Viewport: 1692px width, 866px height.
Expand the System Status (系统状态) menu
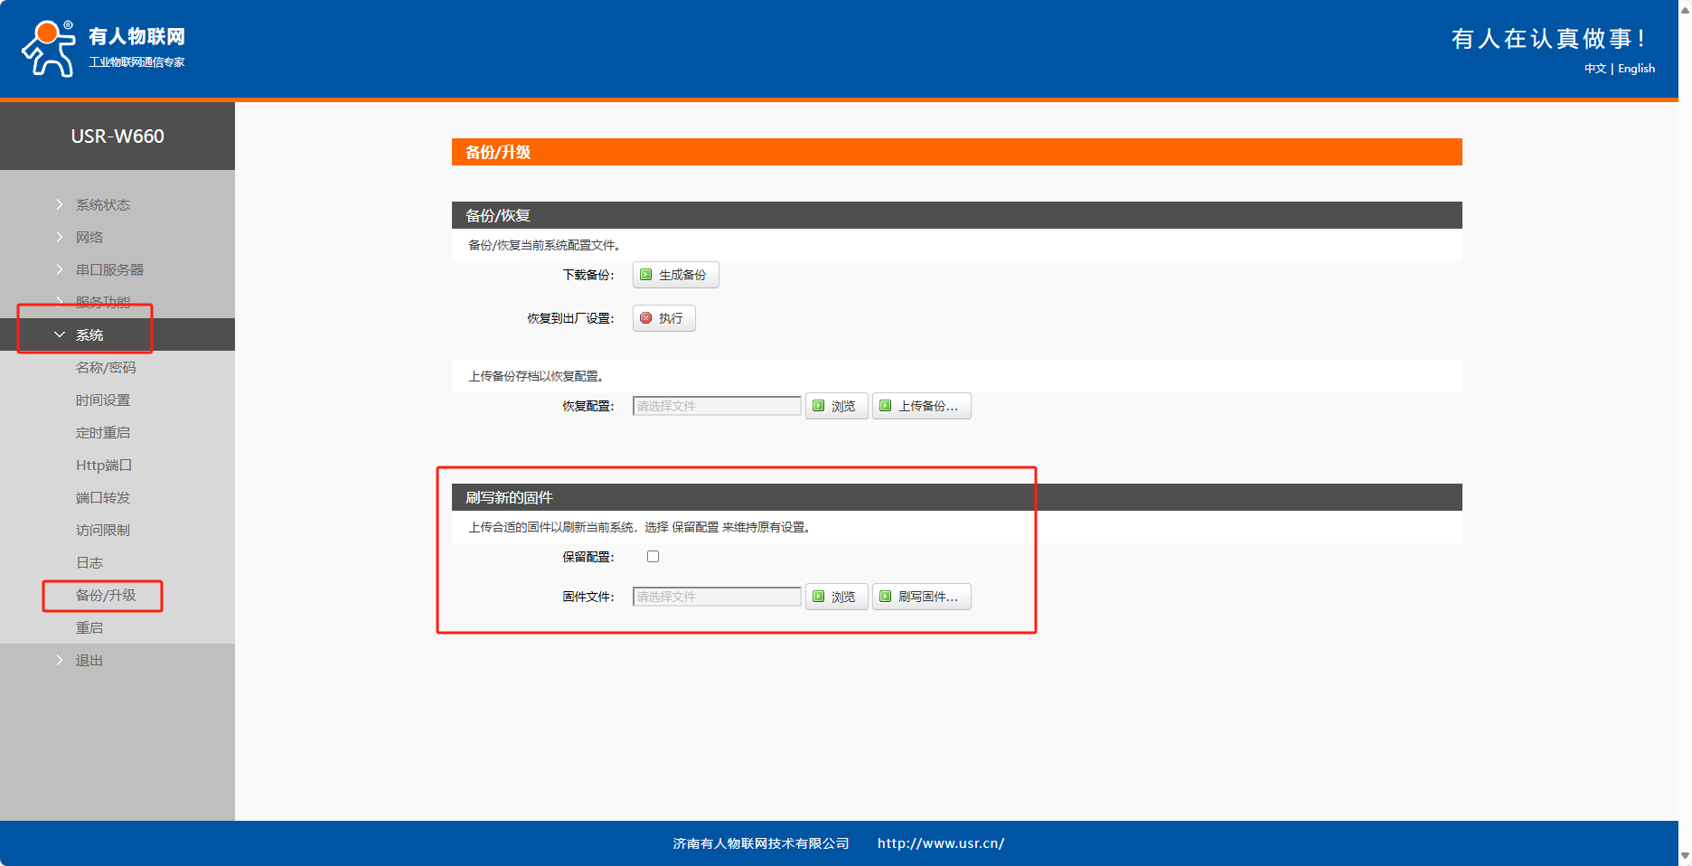pos(102,205)
